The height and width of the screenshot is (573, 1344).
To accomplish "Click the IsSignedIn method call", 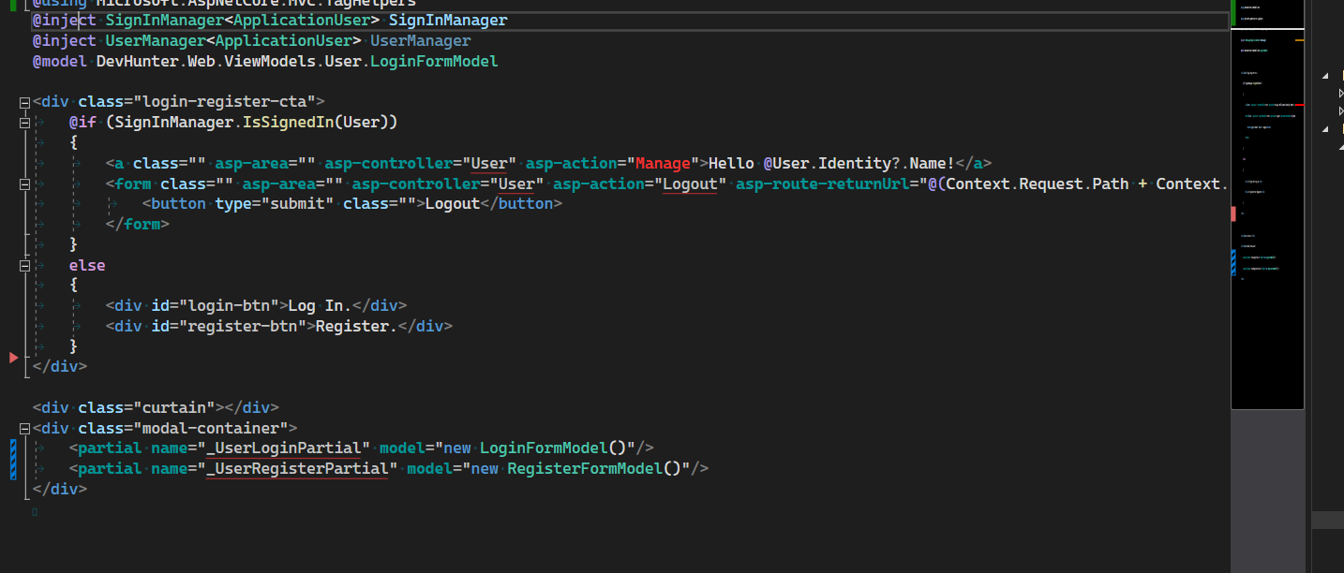I will [x=289, y=123].
